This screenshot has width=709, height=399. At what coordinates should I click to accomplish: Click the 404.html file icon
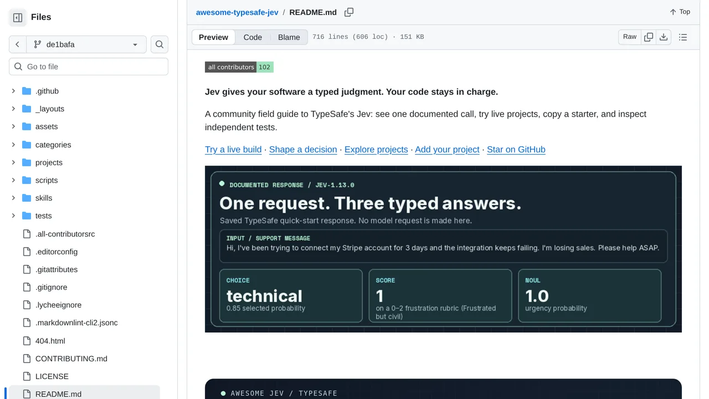click(27, 341)
